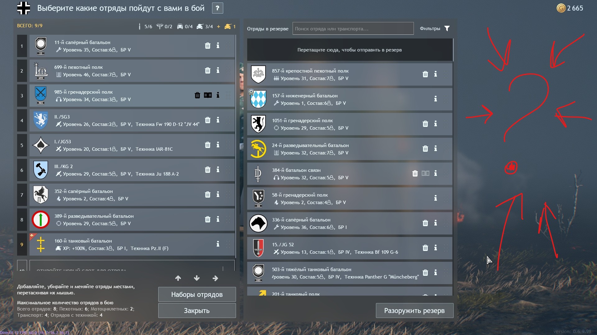Viewport: 597px width, 335px height.
Task: Click Разоружить резерв button
Action: click(x=414, y=310)
